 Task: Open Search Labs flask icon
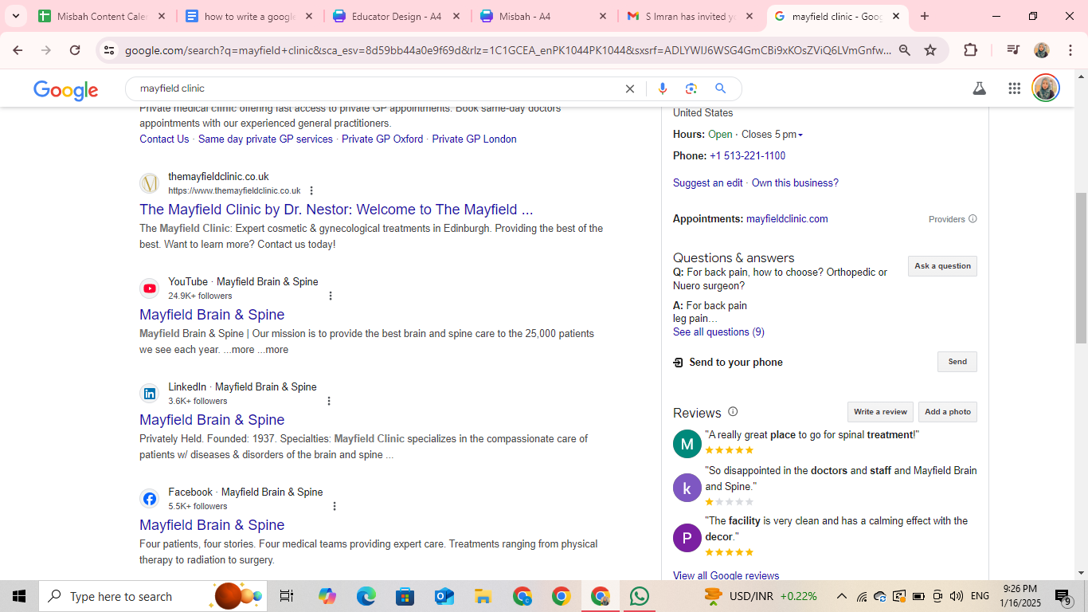pos(980,88)
